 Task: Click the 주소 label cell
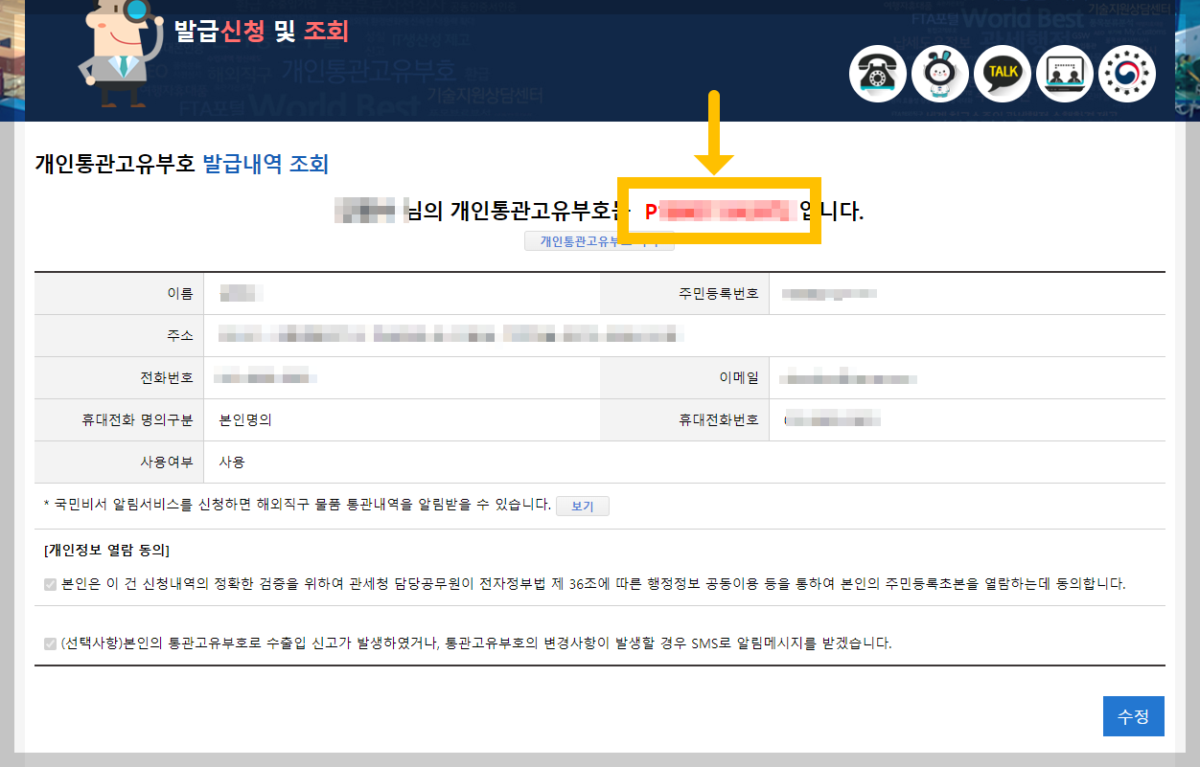pyautogui.click(x=120, y=335)
